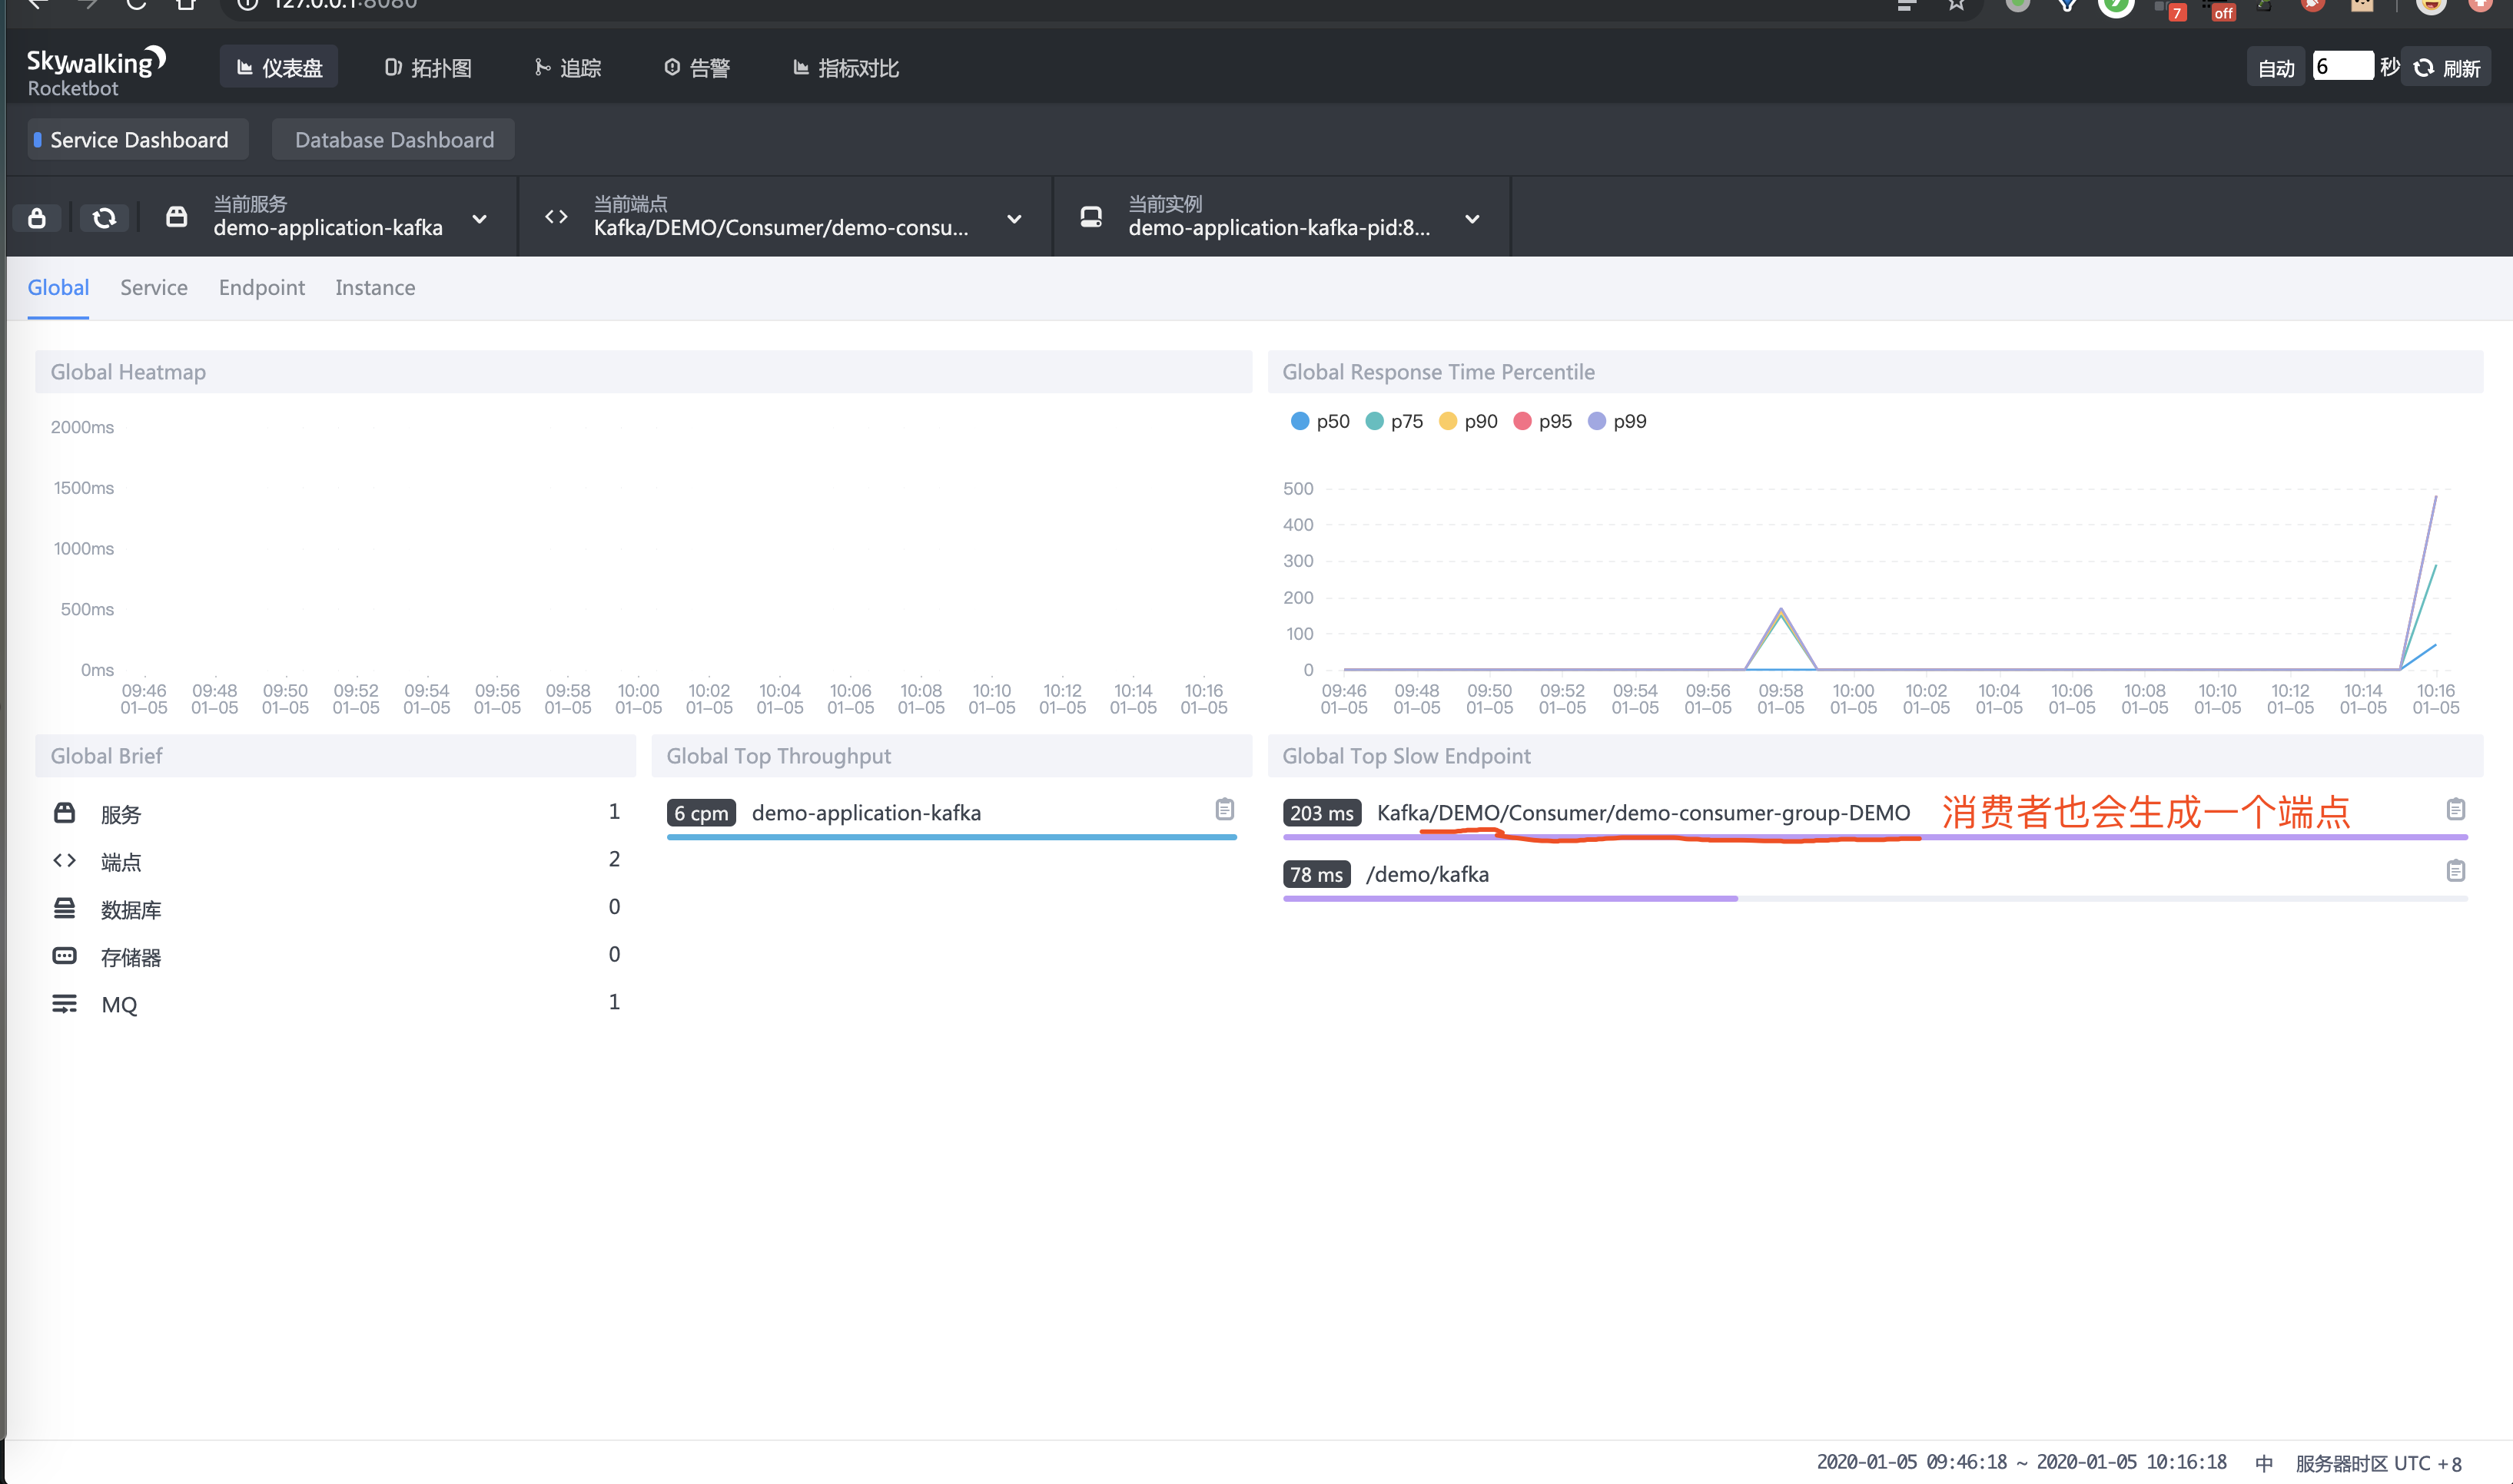Click the 刷新 refresh button

click(x=2446, y=68)
